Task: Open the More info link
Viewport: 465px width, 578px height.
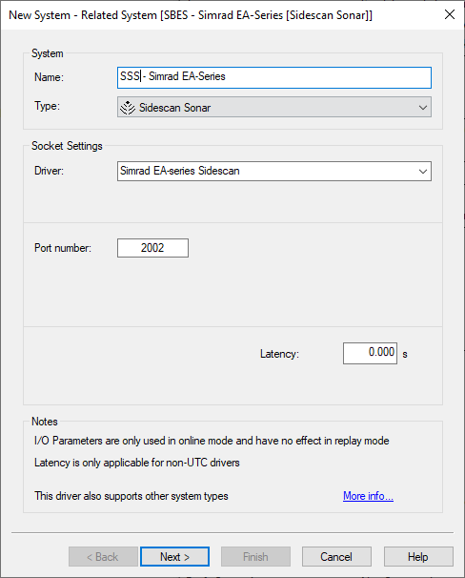Action: [x=368, y=496]
